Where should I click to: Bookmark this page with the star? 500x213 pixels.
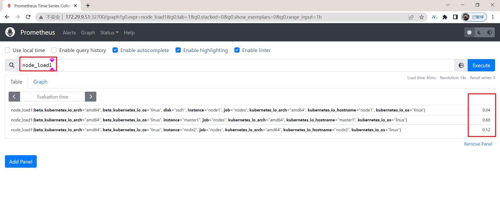tap(422, 17)
